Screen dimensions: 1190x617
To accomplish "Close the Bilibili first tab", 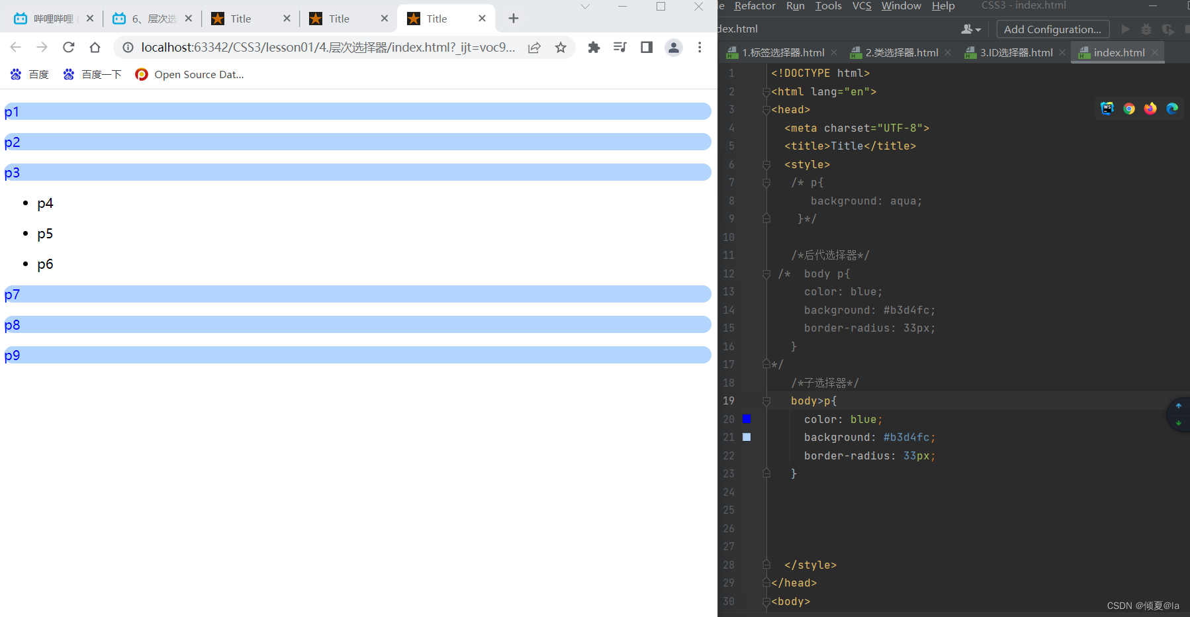I will (90, 19).
